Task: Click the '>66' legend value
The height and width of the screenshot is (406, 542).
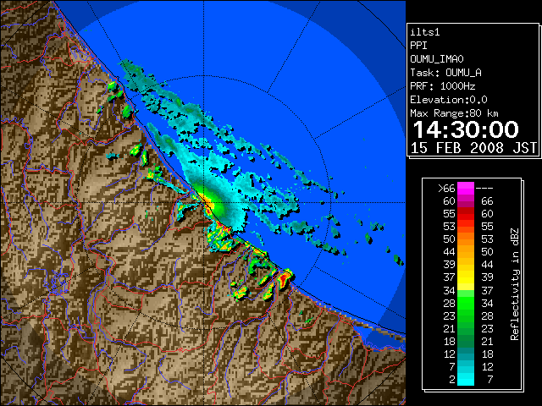Action: click(x=446, y=189)
